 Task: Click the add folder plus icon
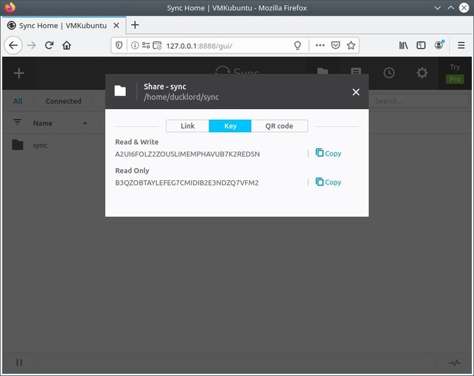[x=19, y=73]
